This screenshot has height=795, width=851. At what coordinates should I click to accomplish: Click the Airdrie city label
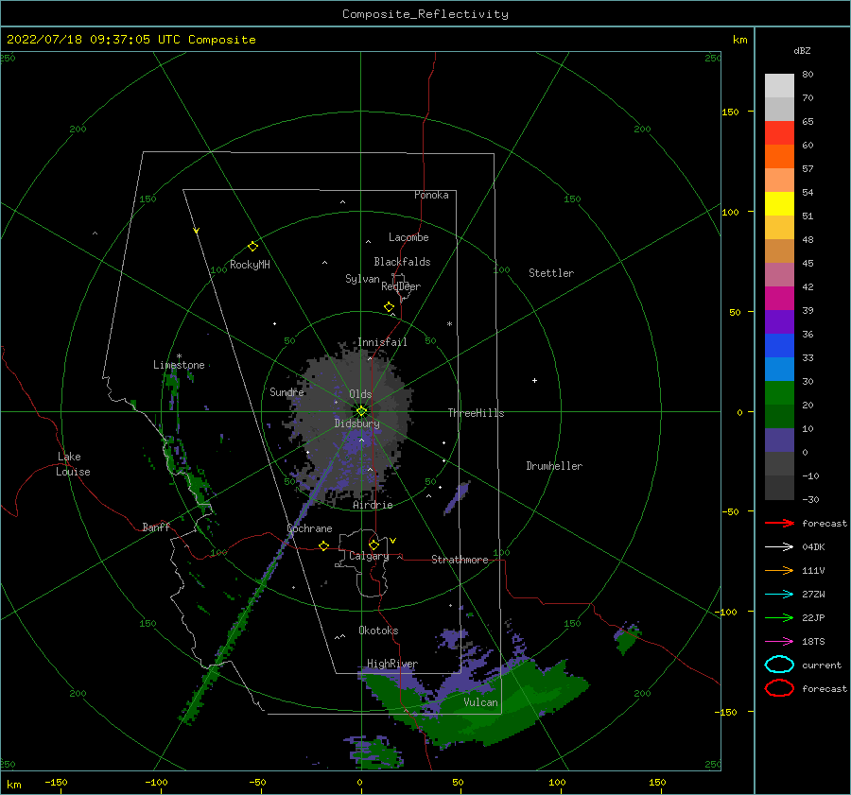(x=373, y=505)
